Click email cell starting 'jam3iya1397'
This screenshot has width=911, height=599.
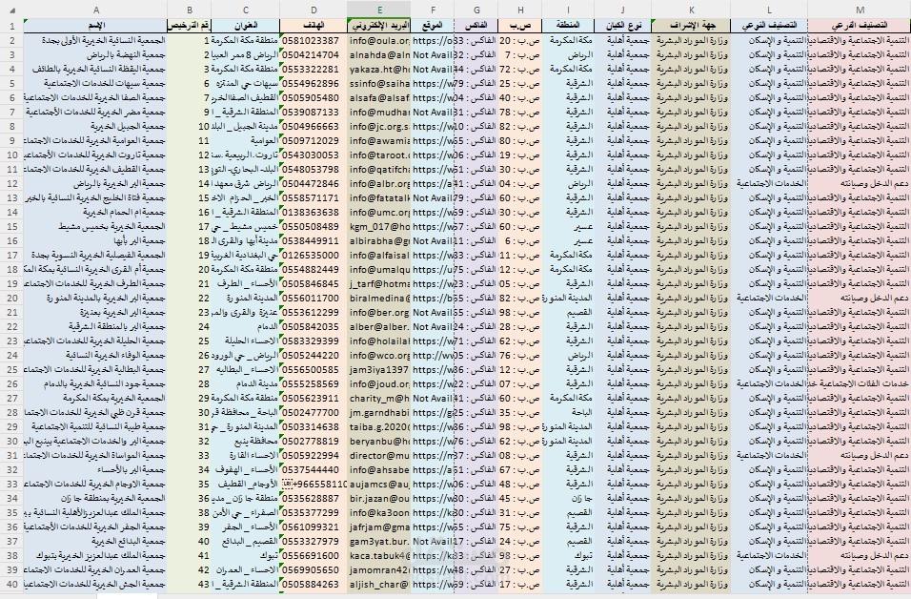tap(379, 369)
